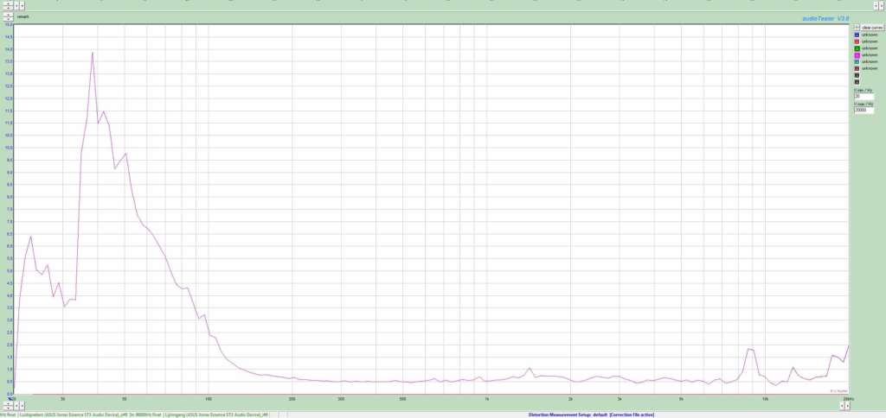The width and height of the screenshot is (886, 418).
Task: Focus the X min / Hz input field
Action: pyautogui.click(x=864, y=97)
